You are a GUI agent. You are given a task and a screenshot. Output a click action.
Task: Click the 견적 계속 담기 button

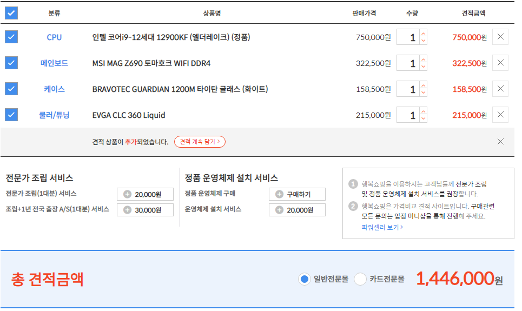[x=200, y=142]
